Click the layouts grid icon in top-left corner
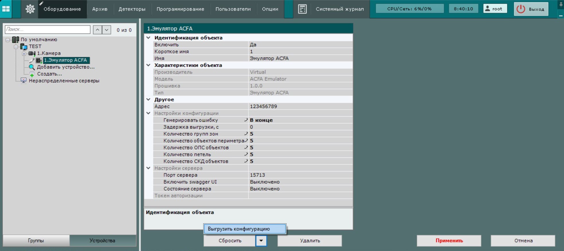Image resolution: width=564 pixels, height=251 pixels. click(x=6, y=9)
